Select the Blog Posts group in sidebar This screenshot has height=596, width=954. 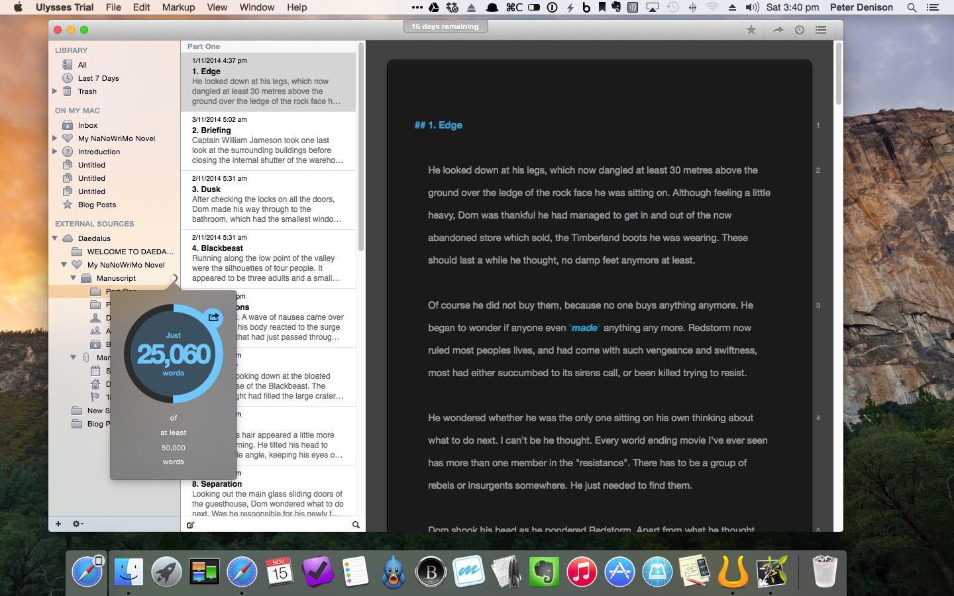pos(97,205)
